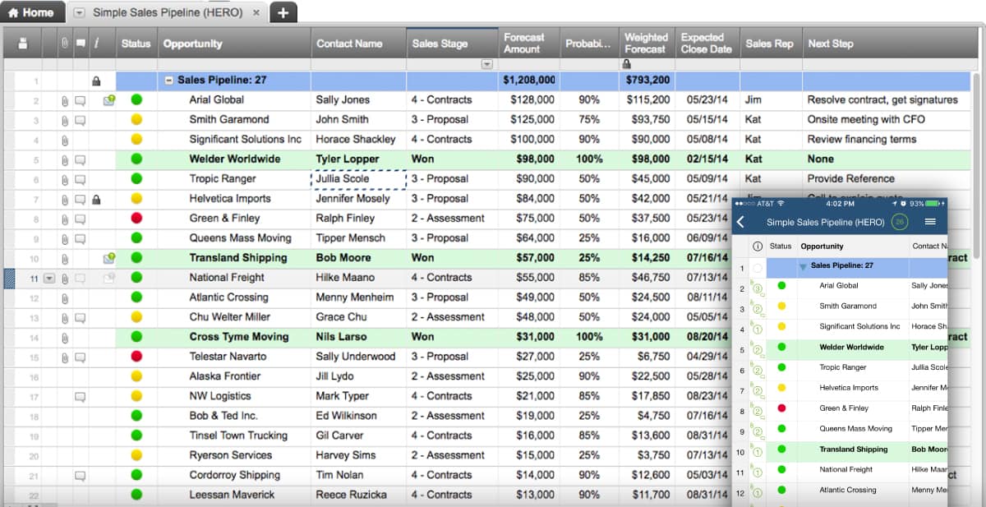Select the Simple Sales Pipeline (HERO) tab
Image resolution: width=986 pixels, height=507 pixels.
coord(168,13)
